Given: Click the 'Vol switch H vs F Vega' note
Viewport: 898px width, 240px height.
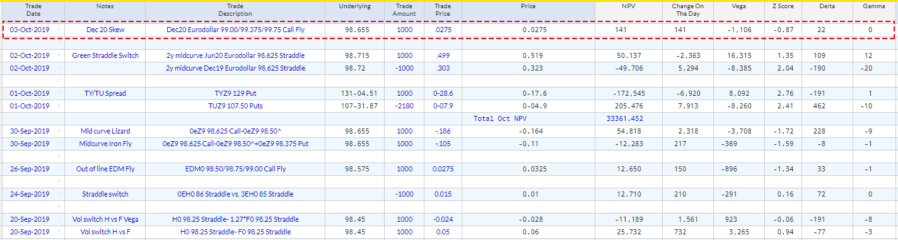Looking at the screenshot, I should (105, 219).
